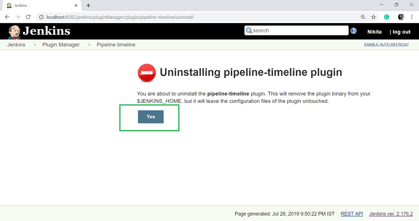Image resolution: width=419 pixels, height=221 pixels.
Task: Confirm uninstall with the Yes button
Action: point(151,117)
